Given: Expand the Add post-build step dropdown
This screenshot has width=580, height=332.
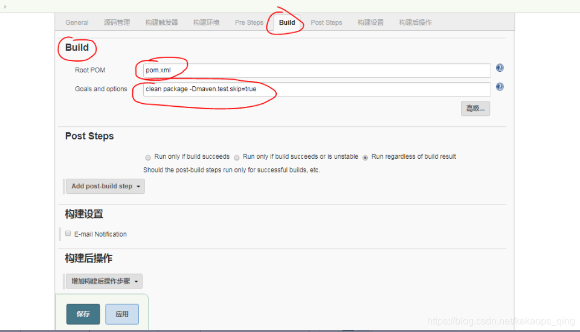Looking at the screenshot, I should pyautogui.click(x=106, y=186).
